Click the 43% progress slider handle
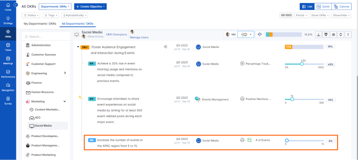Screen dimensions: 358x160 click(x=302, y=64)
